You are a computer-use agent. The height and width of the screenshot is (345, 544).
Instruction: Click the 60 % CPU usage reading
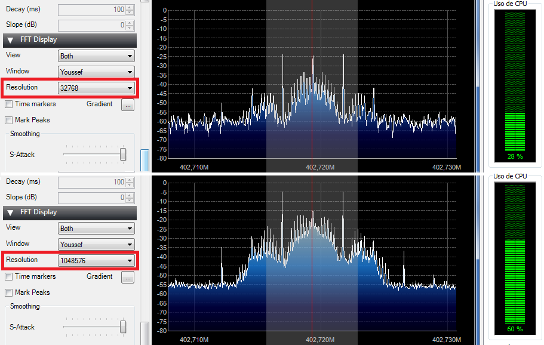(x=515, y=329)
